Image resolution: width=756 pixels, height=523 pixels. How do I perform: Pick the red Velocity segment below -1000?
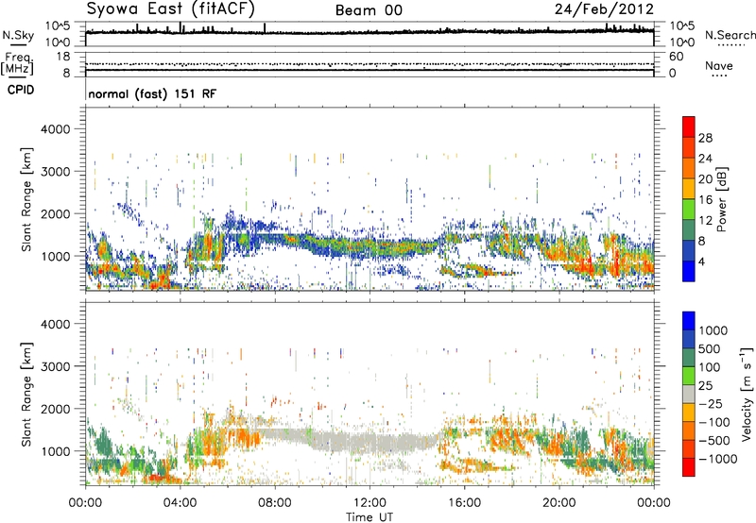point(689,467)
